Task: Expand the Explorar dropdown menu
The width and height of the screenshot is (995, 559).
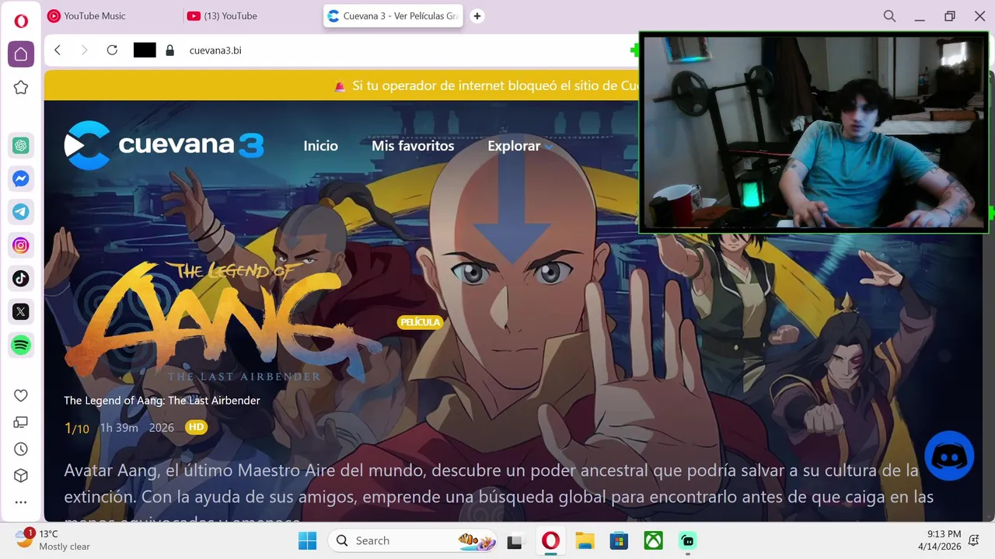Action: 520,145
